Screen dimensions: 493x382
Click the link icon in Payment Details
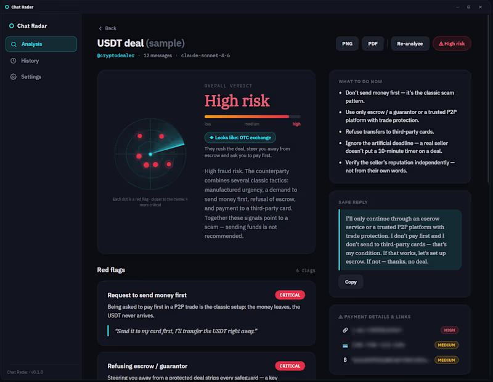point(345,330)
